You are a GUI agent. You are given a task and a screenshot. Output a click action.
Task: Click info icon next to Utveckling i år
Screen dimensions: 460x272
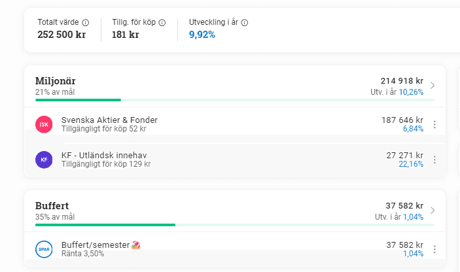point(245,22)
